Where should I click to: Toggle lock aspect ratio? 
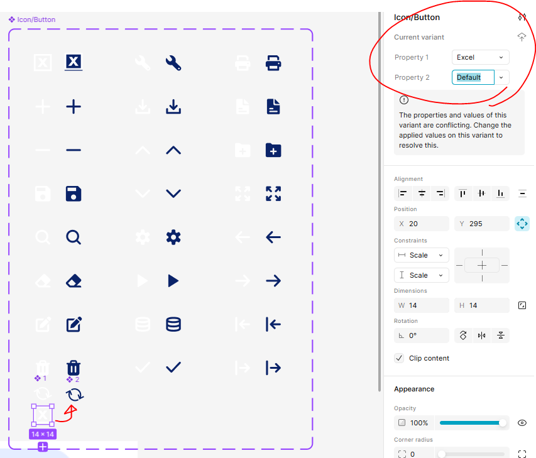pyautogui.click(x=522, y=305)
